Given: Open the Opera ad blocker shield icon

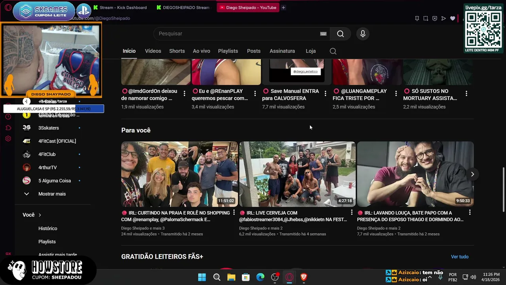Looking at the screenshot, I should tap(434, 18).
